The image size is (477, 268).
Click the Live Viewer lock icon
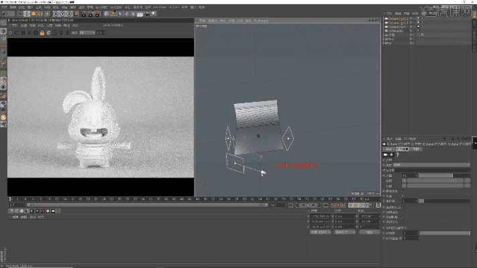click(x=42, y=32)
